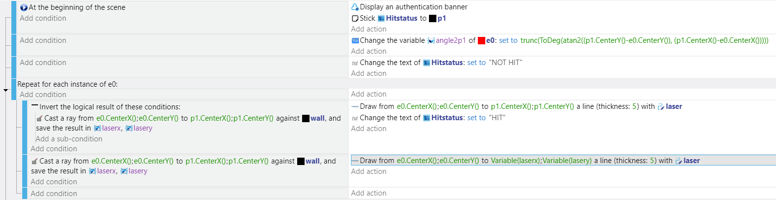This screenshot has width=776, height=200.
Task: Click the laserx variable icon in last raycast condition
Action: click(92, 171)
